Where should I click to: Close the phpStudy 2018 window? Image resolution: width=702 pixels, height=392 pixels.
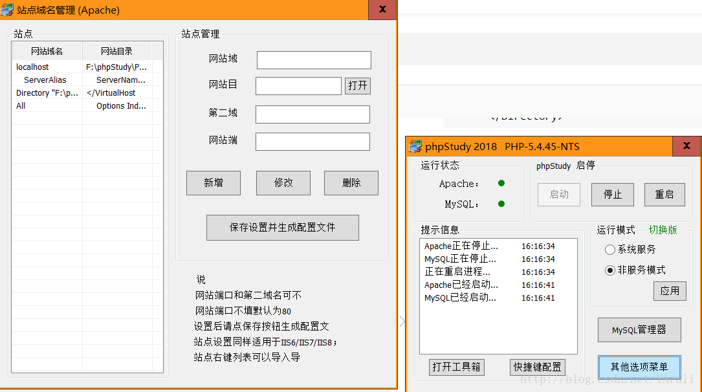[x=686, y=146]
